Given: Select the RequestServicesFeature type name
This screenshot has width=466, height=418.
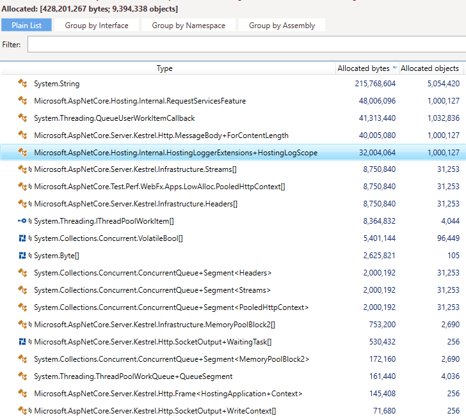Looking at the screenshot, I should tap(140, 101).
